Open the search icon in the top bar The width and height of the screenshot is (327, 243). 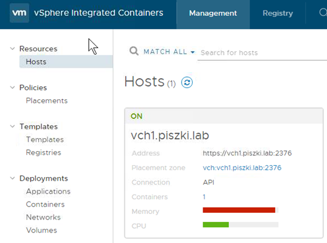[x=323, y=12]
